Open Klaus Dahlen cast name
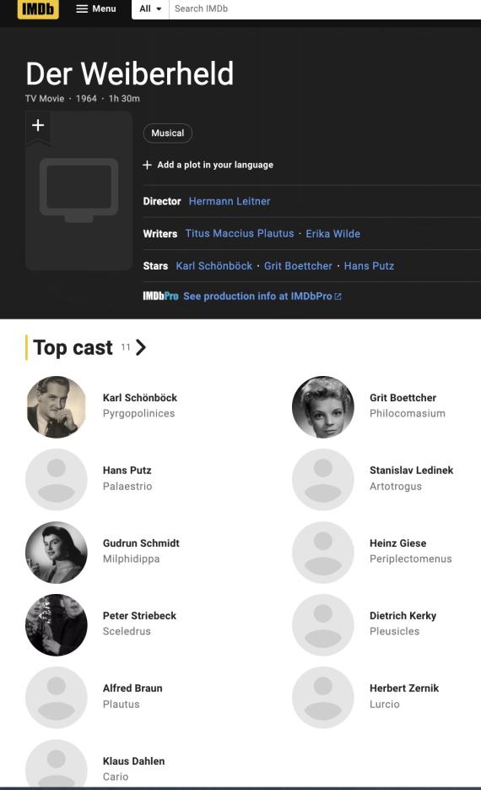This screenshot has width=481, height=790. pyautogui.click(x=133, y=760)
